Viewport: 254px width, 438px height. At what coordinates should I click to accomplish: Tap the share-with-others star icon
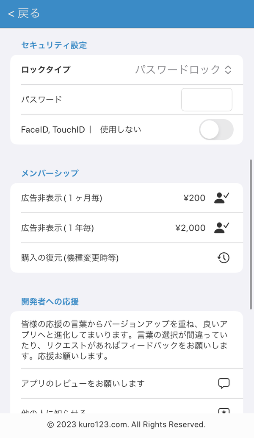(x=224, y=410)
